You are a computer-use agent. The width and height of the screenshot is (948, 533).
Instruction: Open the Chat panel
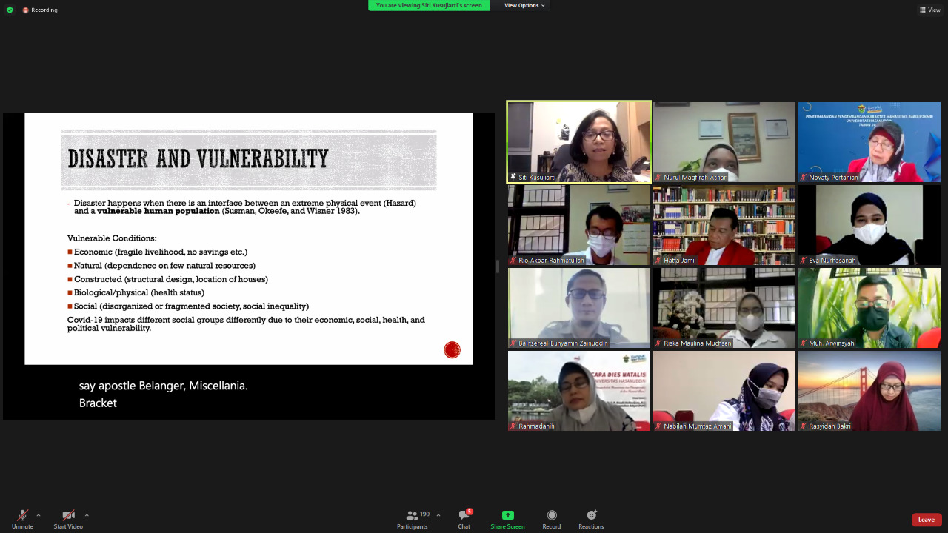click(464, 515)
